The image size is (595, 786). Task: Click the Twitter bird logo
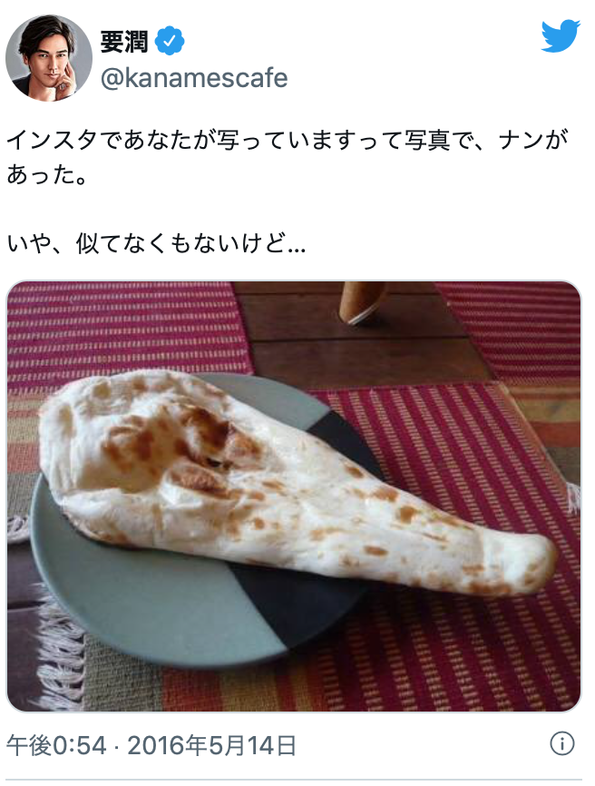pos(561,35)
